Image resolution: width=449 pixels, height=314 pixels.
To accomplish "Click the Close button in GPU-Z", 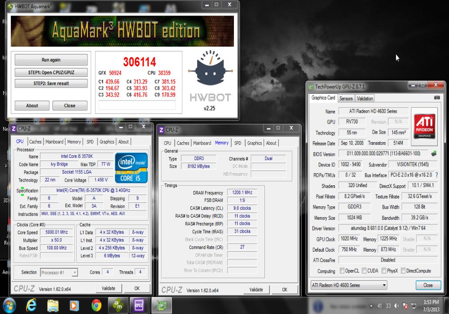I will pyautogui.click(x=428, y=285).
